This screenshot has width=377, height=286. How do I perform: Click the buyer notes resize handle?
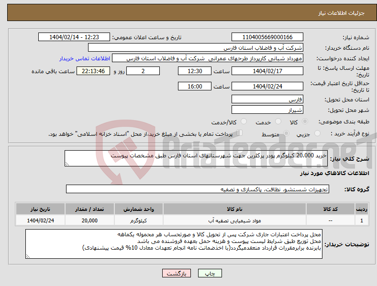click(x=28, y=256)
